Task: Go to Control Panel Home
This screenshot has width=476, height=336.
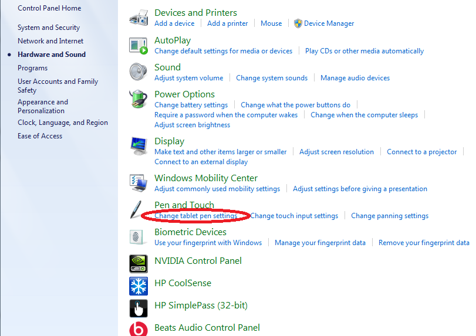Action: [49, 8]
